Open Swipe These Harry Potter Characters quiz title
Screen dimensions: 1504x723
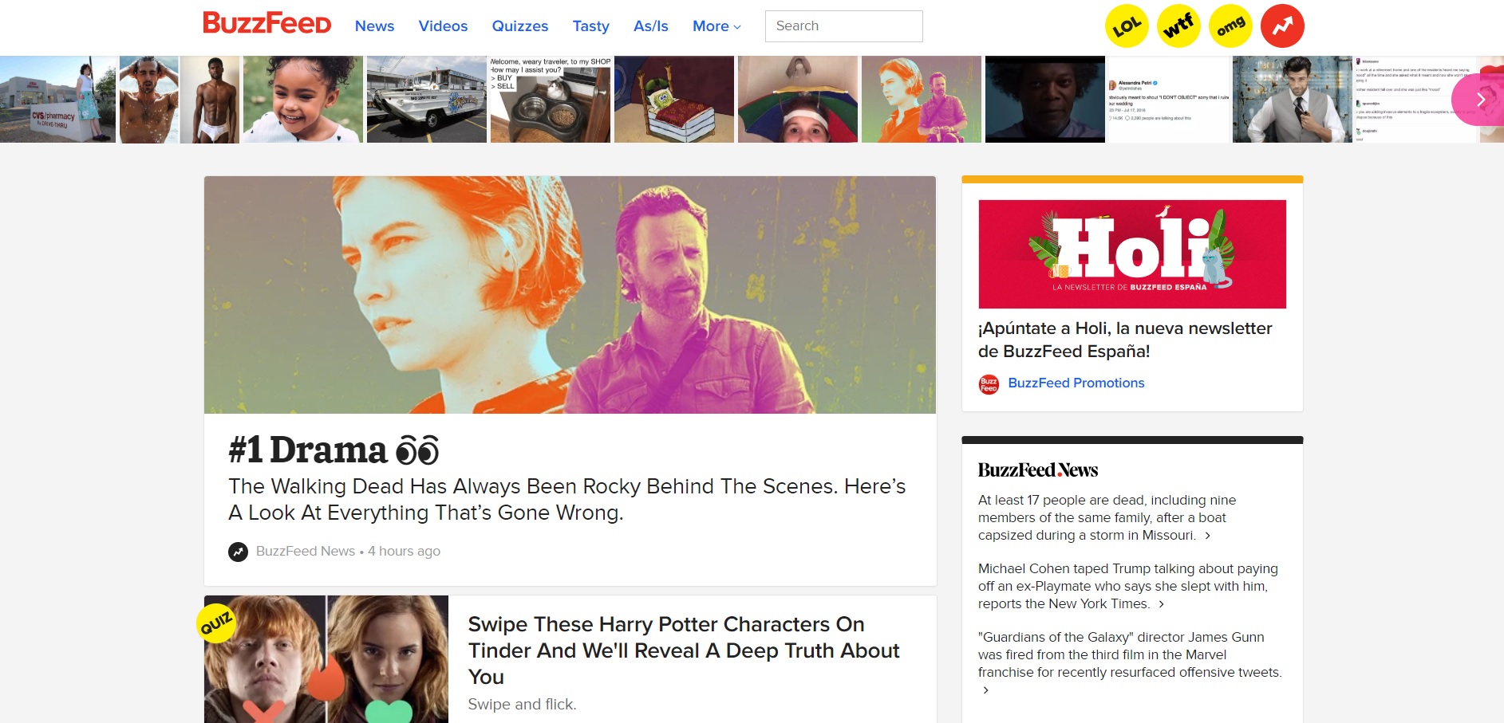tap(684, 650)
